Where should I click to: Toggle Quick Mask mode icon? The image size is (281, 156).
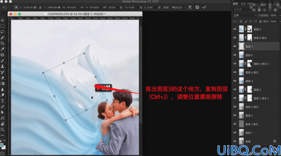2,154
